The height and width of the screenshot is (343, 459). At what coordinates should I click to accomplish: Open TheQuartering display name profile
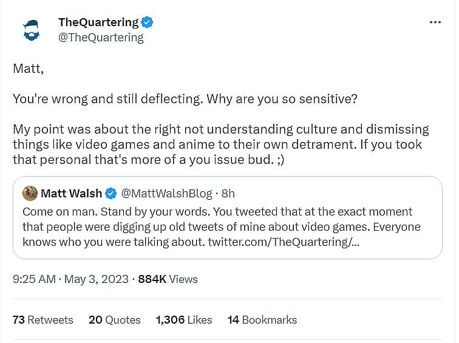pyautogui.click(x=98, y=22)
